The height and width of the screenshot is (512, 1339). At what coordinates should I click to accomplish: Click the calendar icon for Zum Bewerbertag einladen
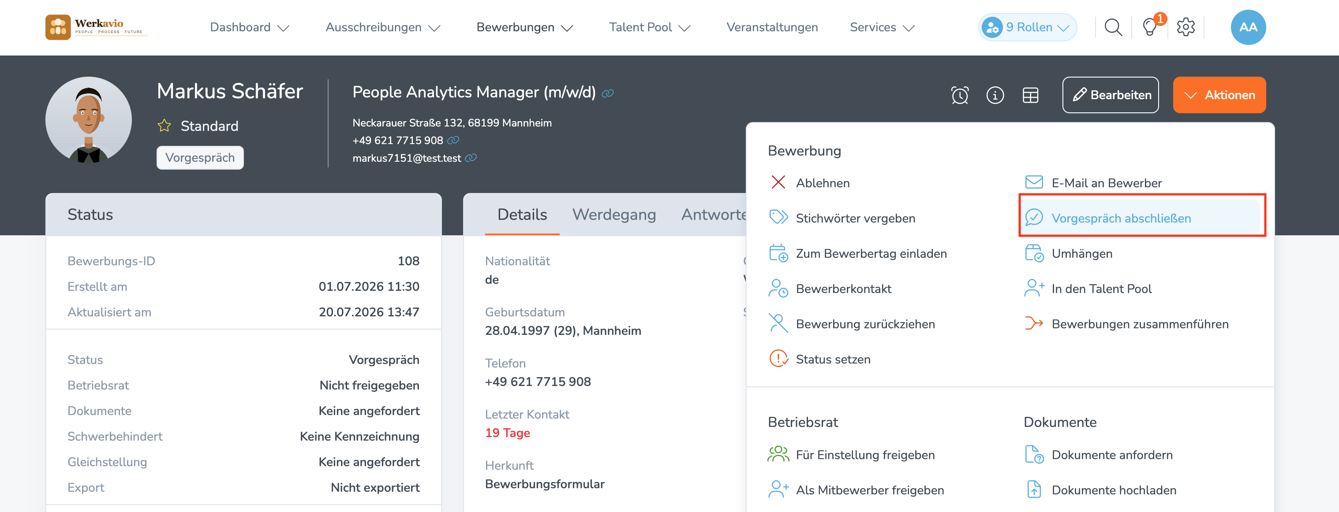pyautogui.click(x=778, y=253)
